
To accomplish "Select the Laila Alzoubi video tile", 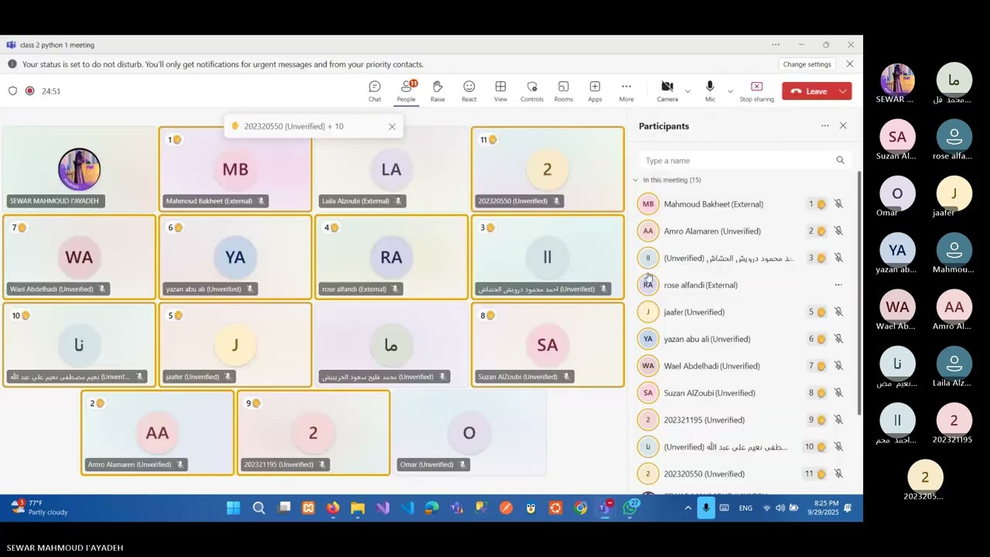I will (391, 169).
